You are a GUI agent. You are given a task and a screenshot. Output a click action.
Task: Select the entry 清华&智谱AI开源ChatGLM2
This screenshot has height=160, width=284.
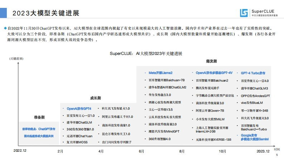(168, 87)
